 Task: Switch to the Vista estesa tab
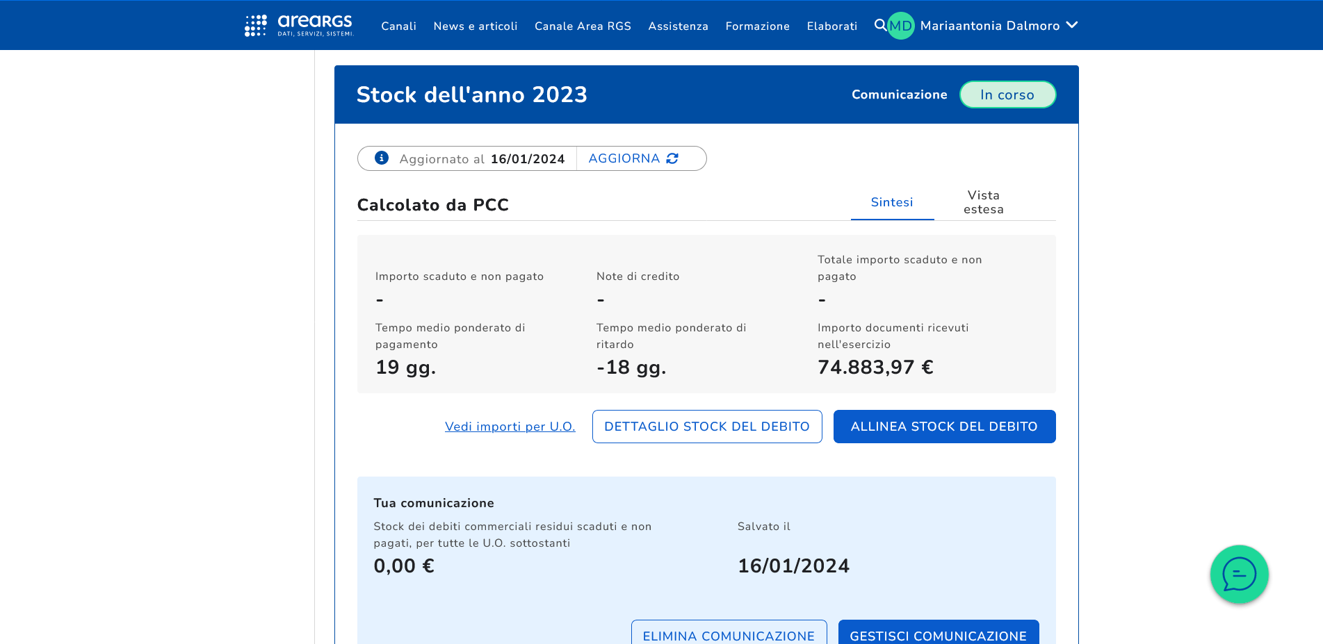[x=983, y=202]
